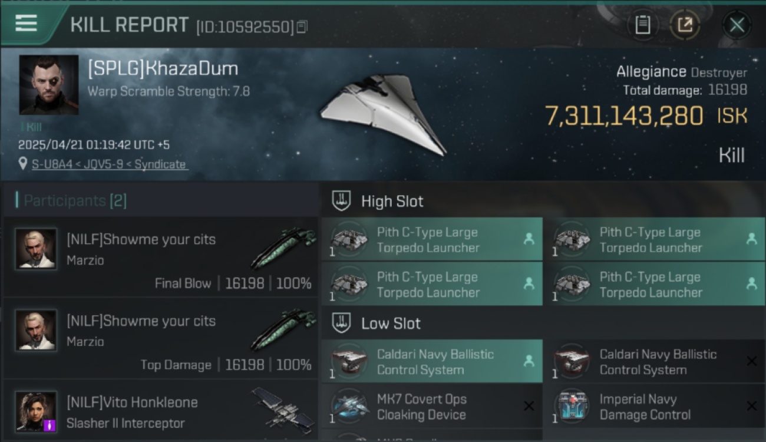Image resolution: width=766 pixels, height=442 pixels.
Task: Open Vito Honkleone's pilot portrait
Action: 36,411
